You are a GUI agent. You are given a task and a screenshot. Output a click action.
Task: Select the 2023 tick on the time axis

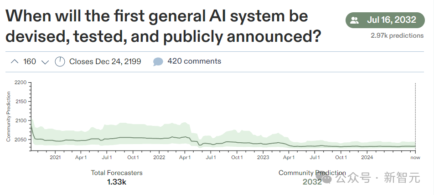click(x=263, y=157)
